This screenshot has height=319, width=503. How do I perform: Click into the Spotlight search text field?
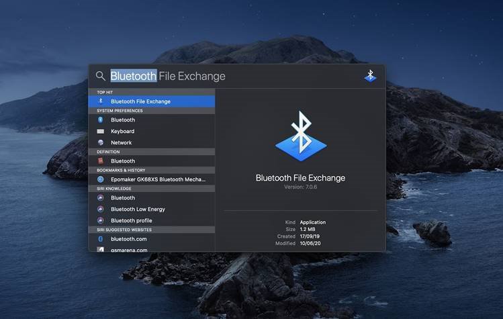coord(234,76)
